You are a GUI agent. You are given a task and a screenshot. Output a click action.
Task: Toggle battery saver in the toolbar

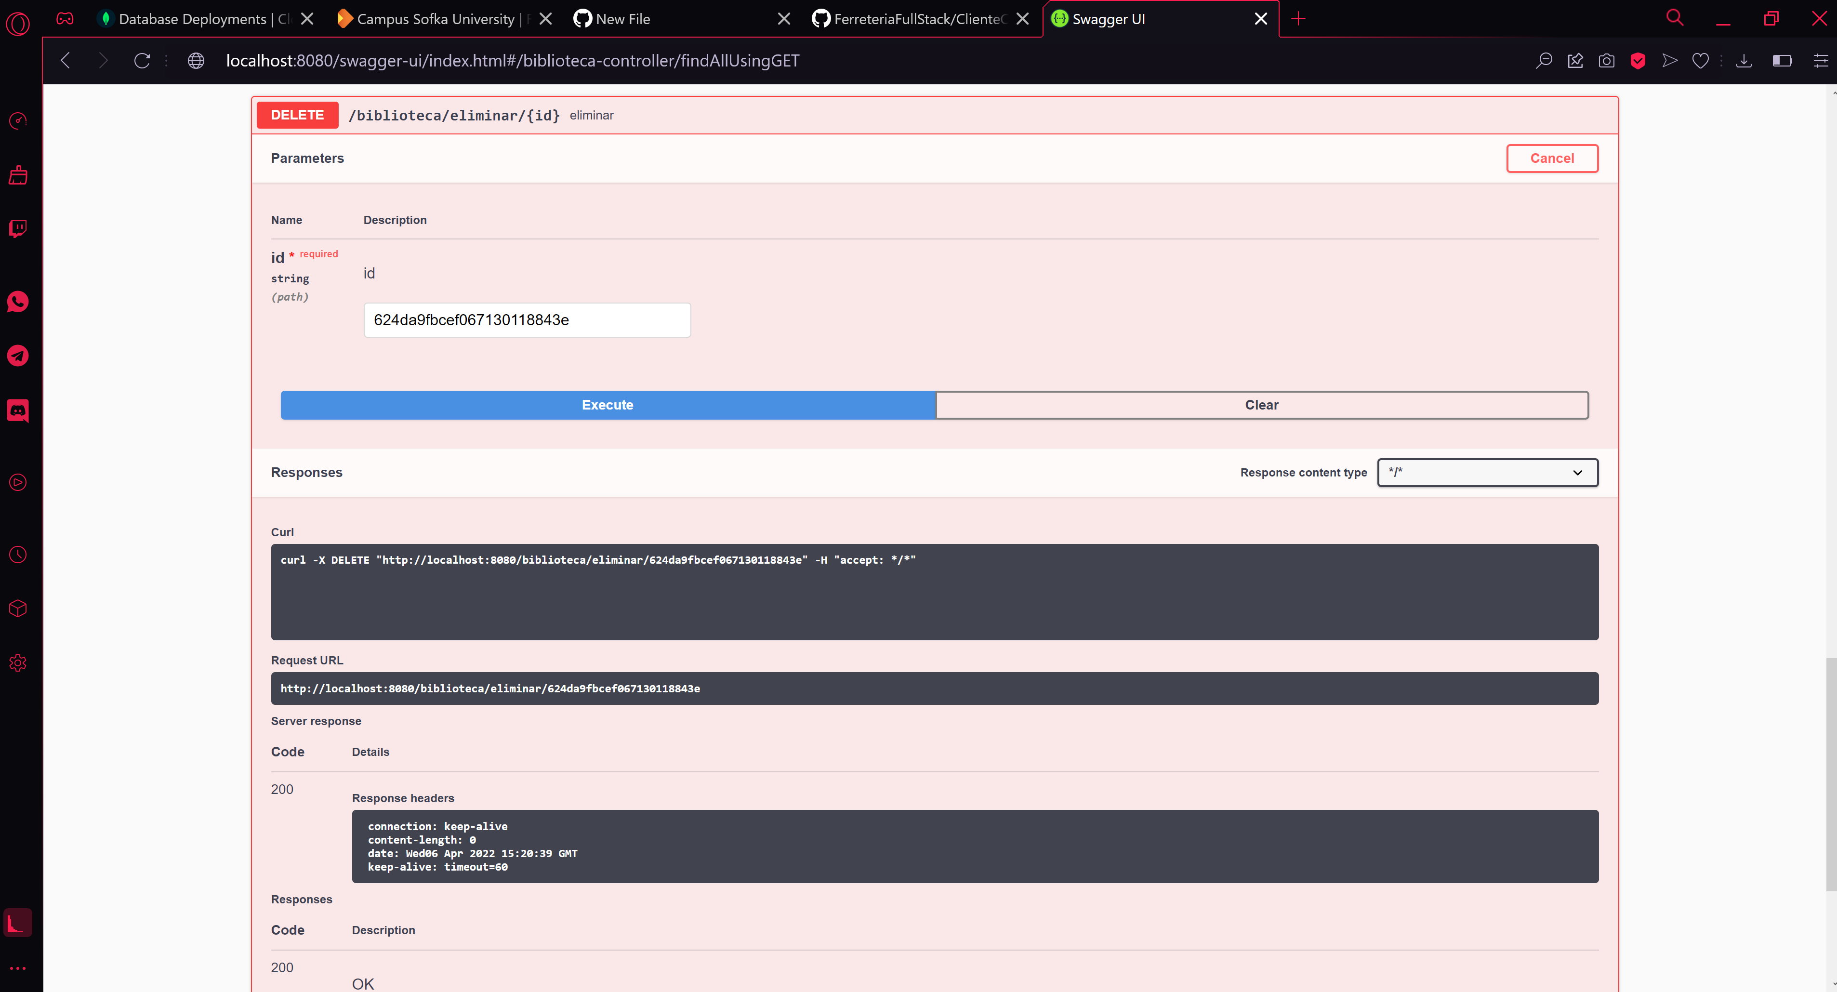coord(1782,61)
